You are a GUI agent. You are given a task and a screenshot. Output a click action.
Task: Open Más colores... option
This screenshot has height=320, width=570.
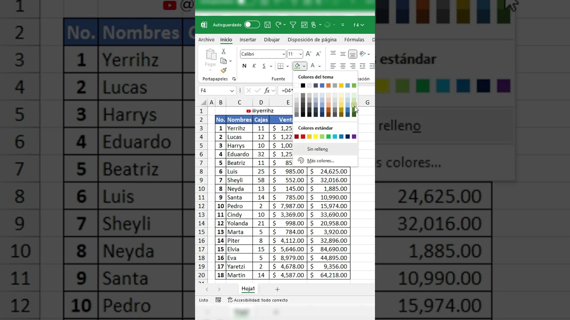point(320,160)
